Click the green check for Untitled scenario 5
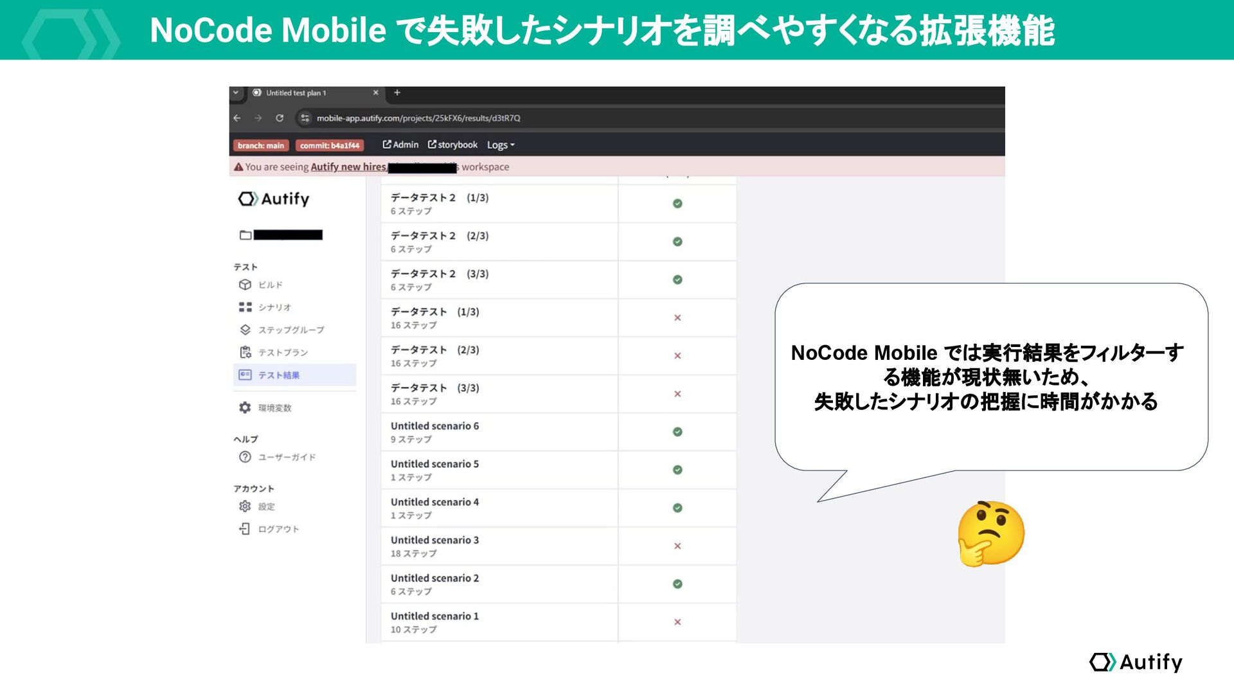The width and height of the screenshot is (1234, 694). tap(677, 470)
